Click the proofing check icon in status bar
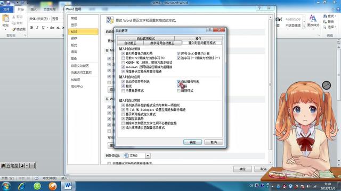 [x=36, y=178]
